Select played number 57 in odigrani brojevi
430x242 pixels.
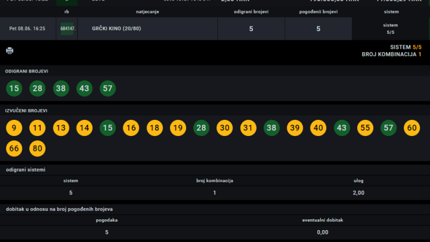(x=108, y=88)
